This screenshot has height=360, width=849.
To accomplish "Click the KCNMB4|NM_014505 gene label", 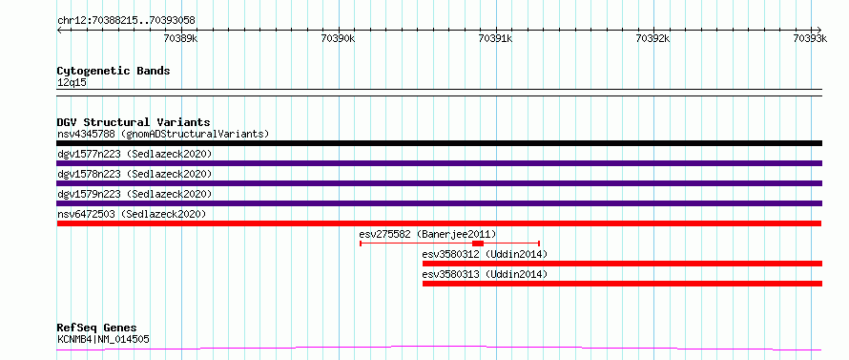I will [x=103, y=339].
